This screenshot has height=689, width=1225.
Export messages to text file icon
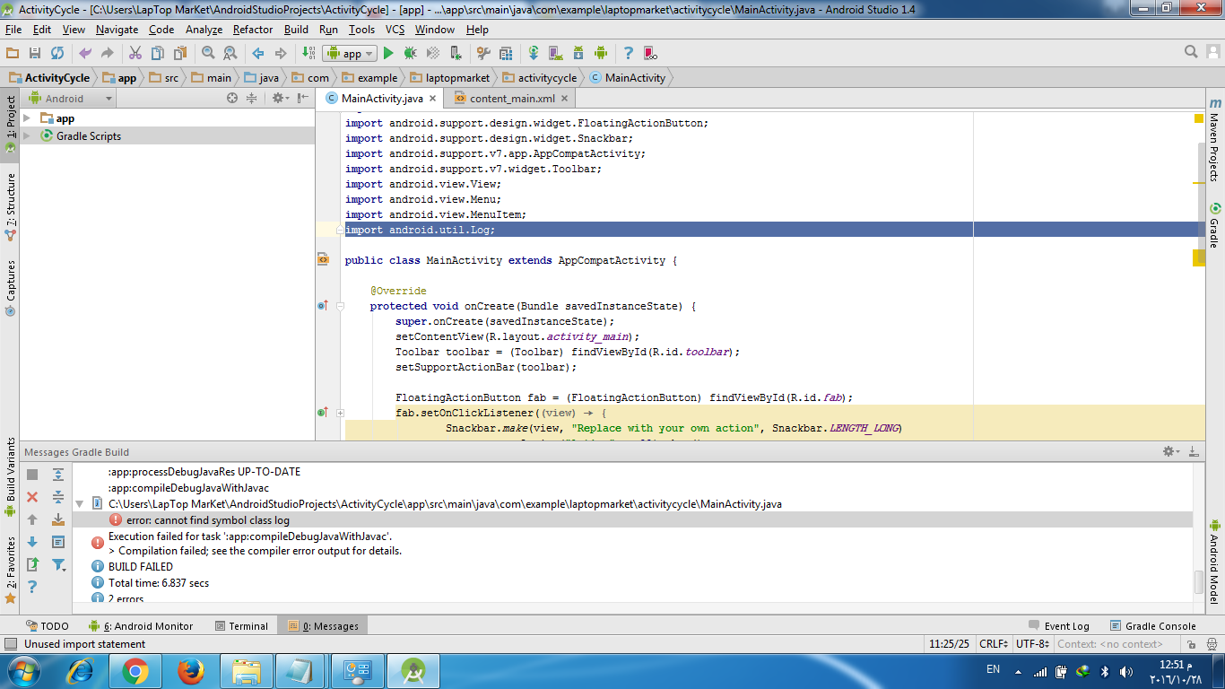[32, 563]
